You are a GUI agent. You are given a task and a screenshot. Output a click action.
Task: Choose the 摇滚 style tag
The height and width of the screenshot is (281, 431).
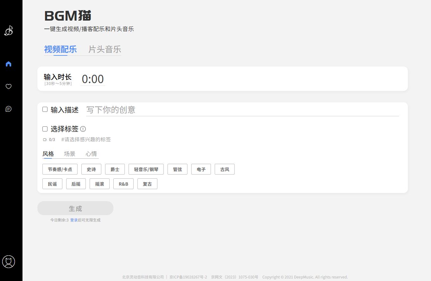click(x=99, y=184)
